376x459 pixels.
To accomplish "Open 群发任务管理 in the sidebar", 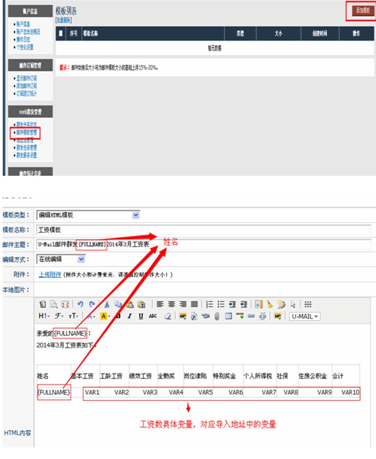I will [x=26, y=148].
